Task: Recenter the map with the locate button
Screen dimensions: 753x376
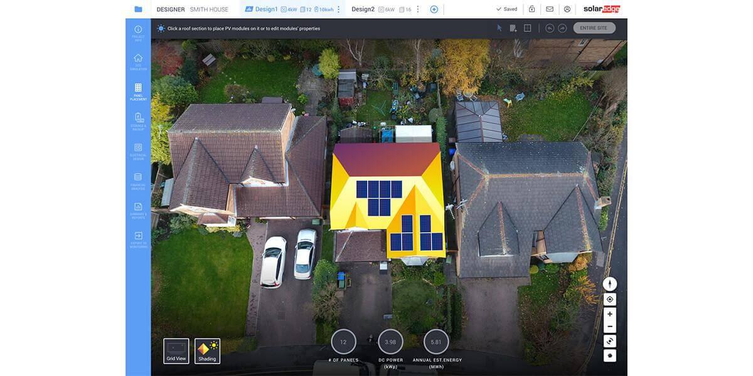Action: click(x=609, y=300)
